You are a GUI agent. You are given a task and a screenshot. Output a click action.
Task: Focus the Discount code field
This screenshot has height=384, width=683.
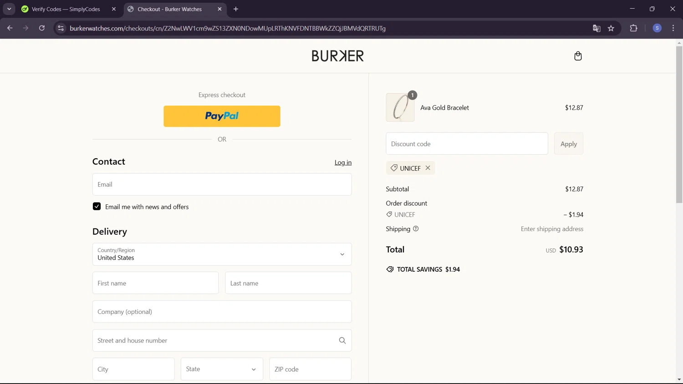coord(467,144)
